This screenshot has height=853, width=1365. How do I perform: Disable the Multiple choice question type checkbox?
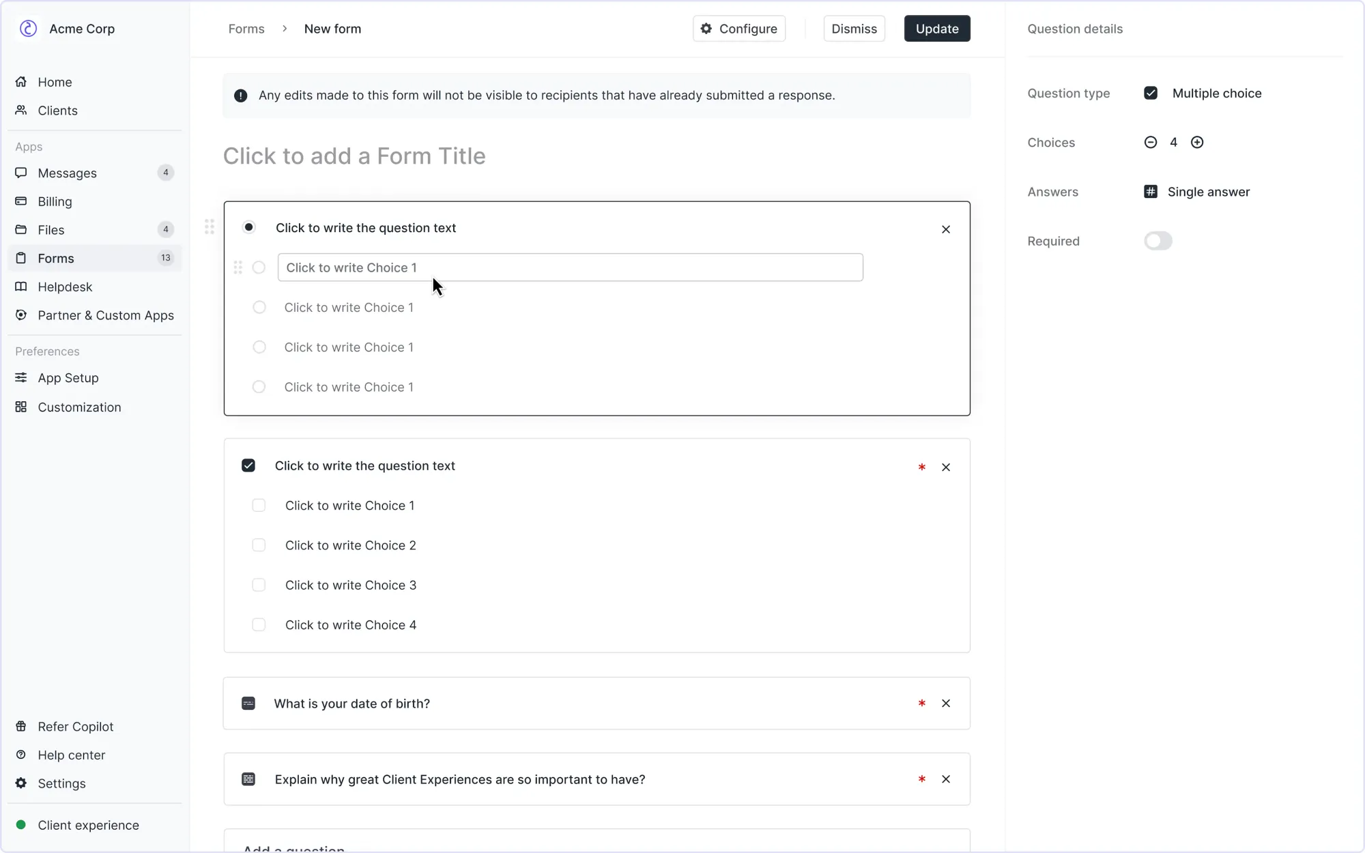point(1151,93)
